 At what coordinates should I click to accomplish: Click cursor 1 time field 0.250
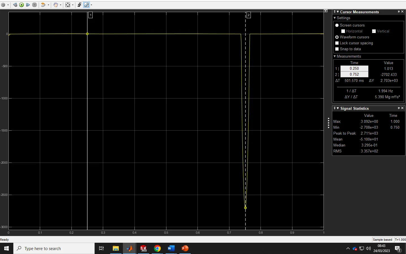click(354, 69)
